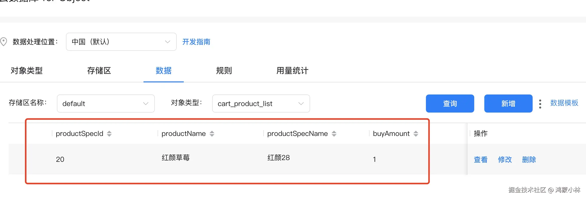This screenshot has height=199, width=586.
Task: Open the 数据模板 link
Action: (564, 103)
